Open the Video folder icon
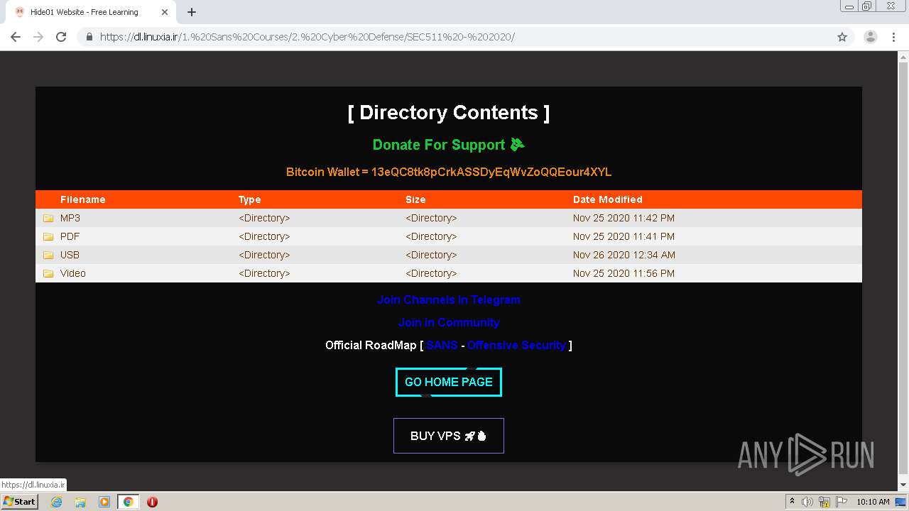 pyautogui.click(x=48, y=273)
